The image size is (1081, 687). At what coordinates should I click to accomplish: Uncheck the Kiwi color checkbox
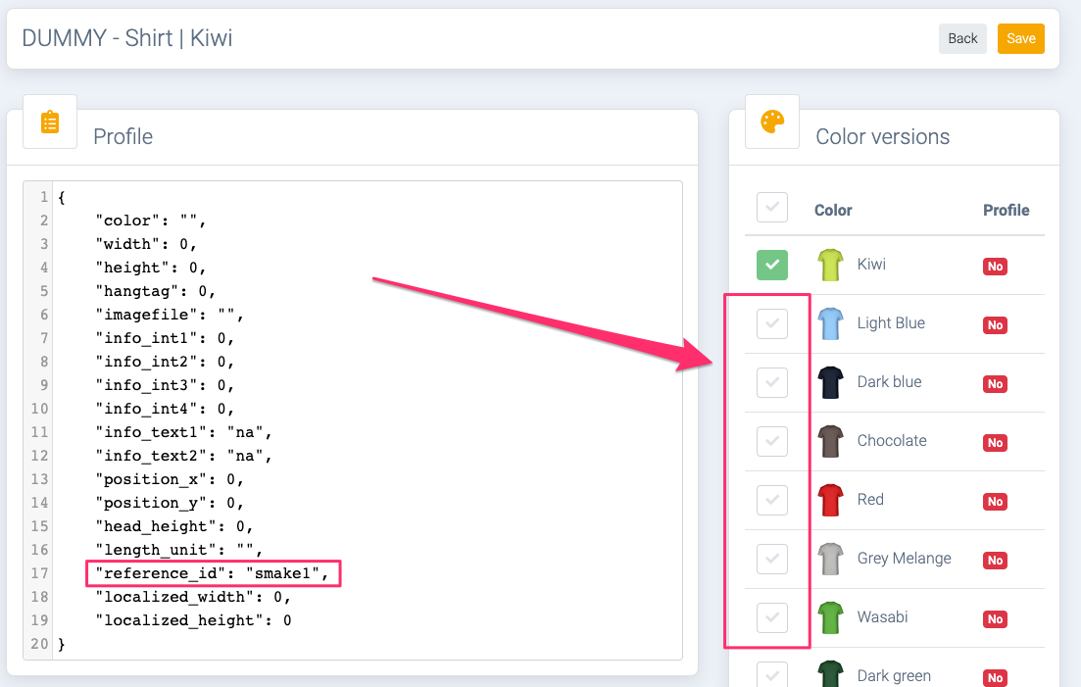click(x=772, y=265)
